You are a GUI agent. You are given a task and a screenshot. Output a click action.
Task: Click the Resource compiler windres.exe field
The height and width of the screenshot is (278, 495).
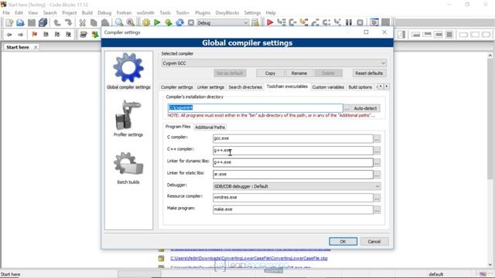(293, 198)
